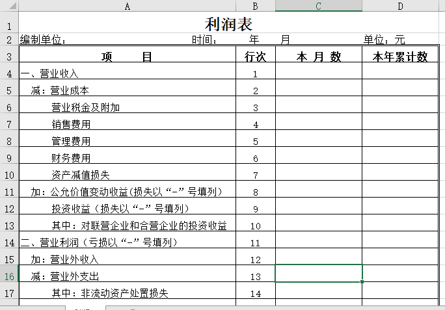Viewport: 445px width, 310px height.
Task: Select row 16 header on the left edge
Action: (x=9, y=276)
